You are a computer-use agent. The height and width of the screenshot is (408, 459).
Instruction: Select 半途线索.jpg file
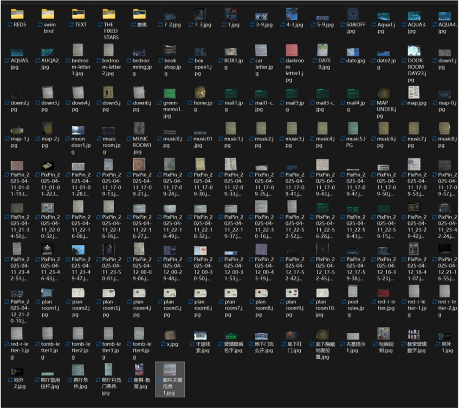200,341
